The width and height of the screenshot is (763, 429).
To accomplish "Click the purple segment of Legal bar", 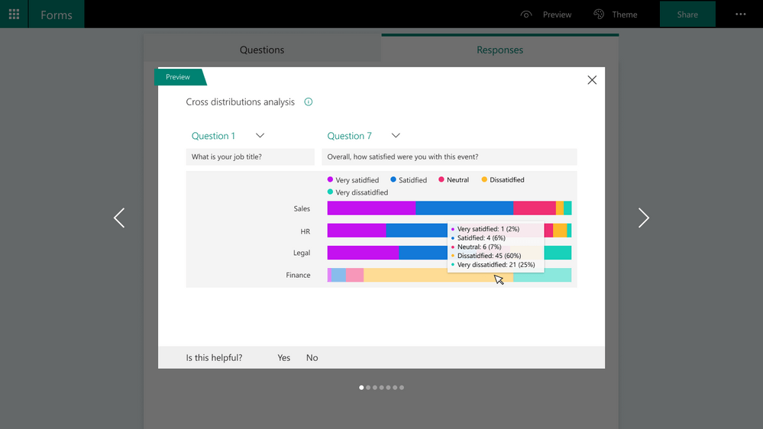I will click(x=363, y=253).
